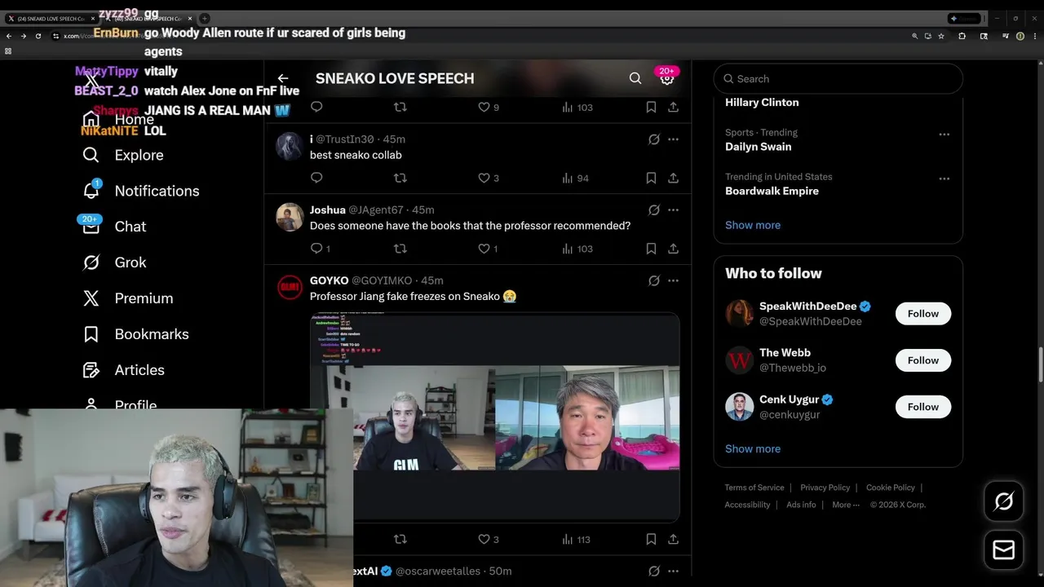Image resolution: width=1044 pixels, height=587 pixels.
Task: View analytics of TrustIn30 post showing 94
Action: coord(576,178)
